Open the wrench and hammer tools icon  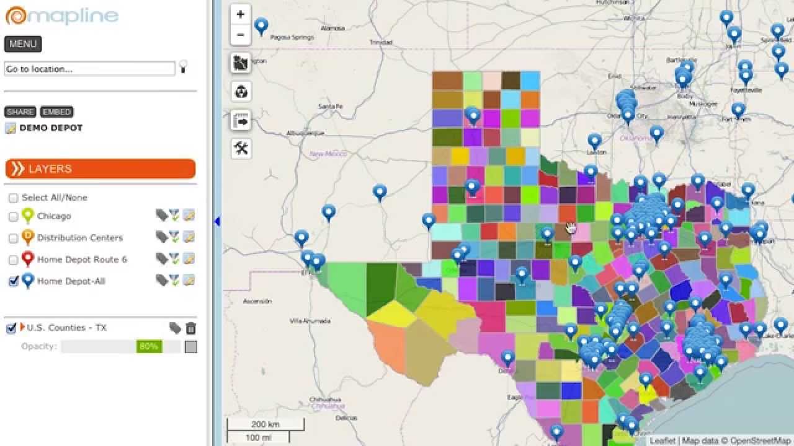click(x=241, y=148)
